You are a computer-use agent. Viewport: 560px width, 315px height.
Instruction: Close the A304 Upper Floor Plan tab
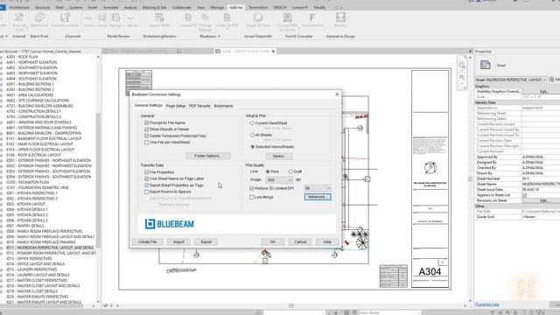pos(274,52)
